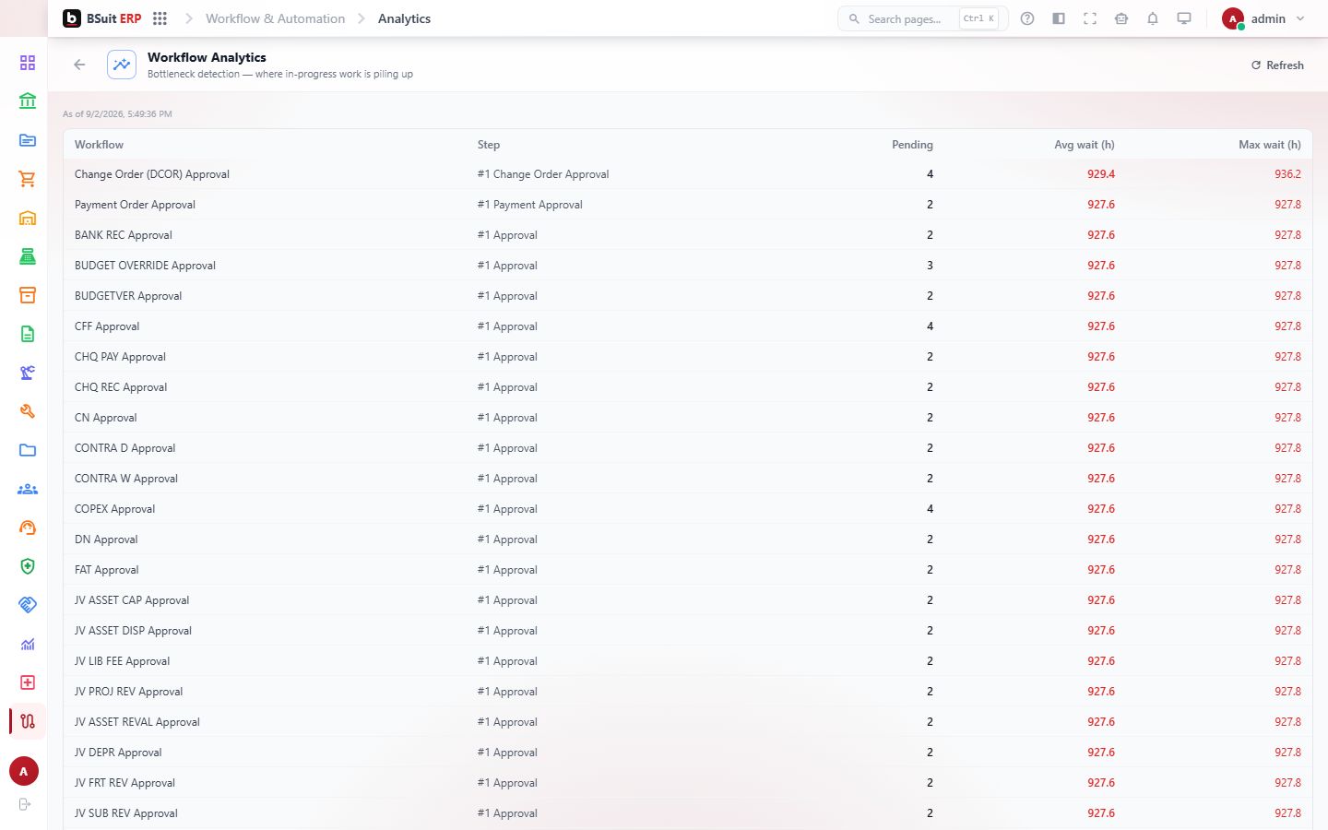Click the BUDGET OVERRIDE Approval row

tap(688, 266)
